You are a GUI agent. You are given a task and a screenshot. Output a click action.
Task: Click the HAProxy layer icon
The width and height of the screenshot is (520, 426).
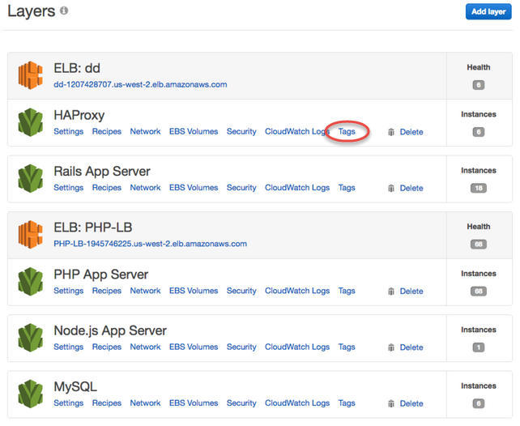click(31, 122)
